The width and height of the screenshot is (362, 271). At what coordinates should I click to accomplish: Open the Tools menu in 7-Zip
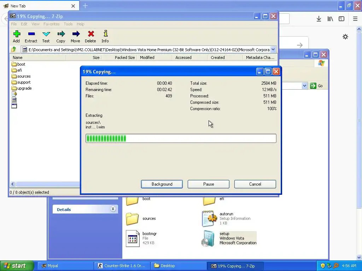[68, 24]
